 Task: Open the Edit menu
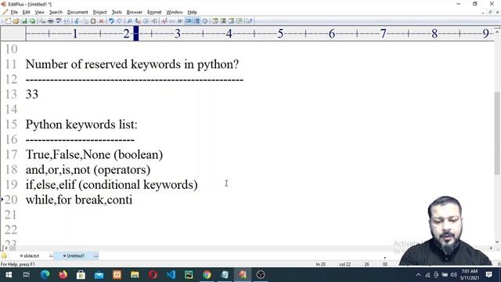[x=26, y=13]
